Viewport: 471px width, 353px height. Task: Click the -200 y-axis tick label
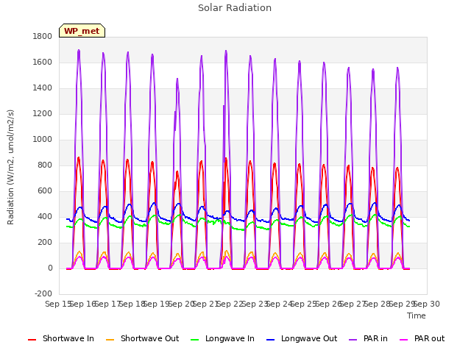[43, 294]
